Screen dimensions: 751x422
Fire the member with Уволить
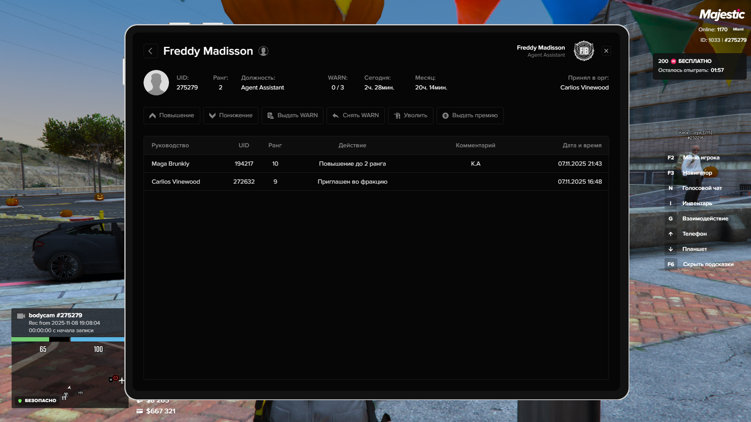[410, 115]
